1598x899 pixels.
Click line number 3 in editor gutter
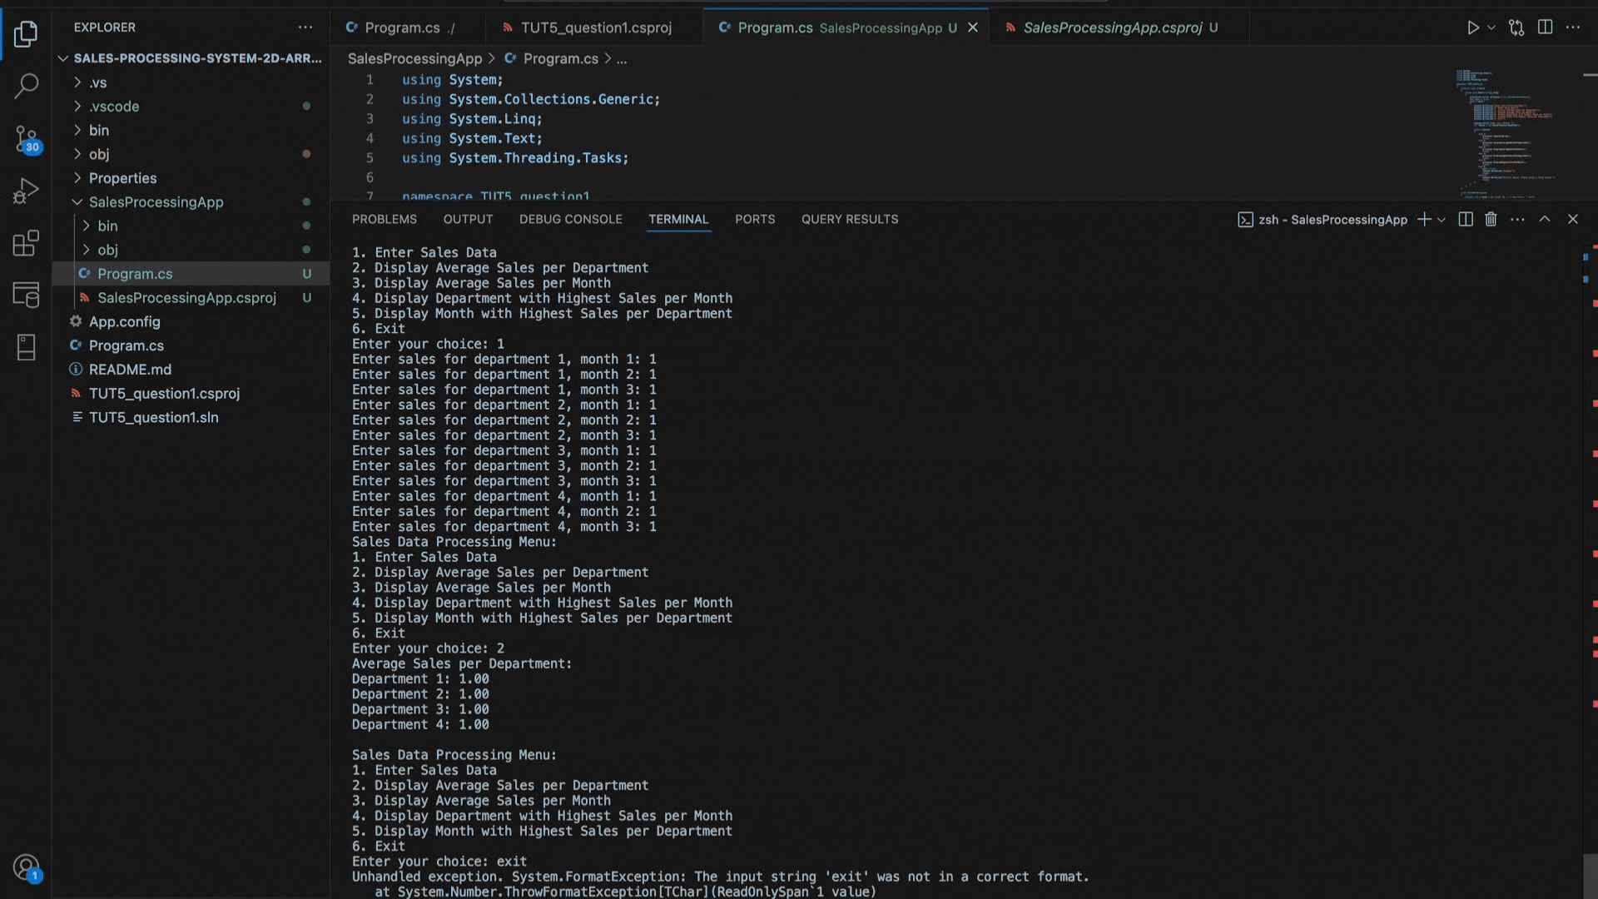370,119
